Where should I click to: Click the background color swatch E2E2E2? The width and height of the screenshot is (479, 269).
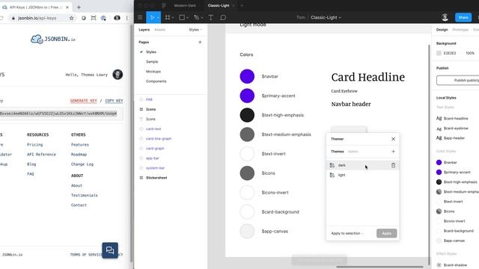tap(439, 53)
